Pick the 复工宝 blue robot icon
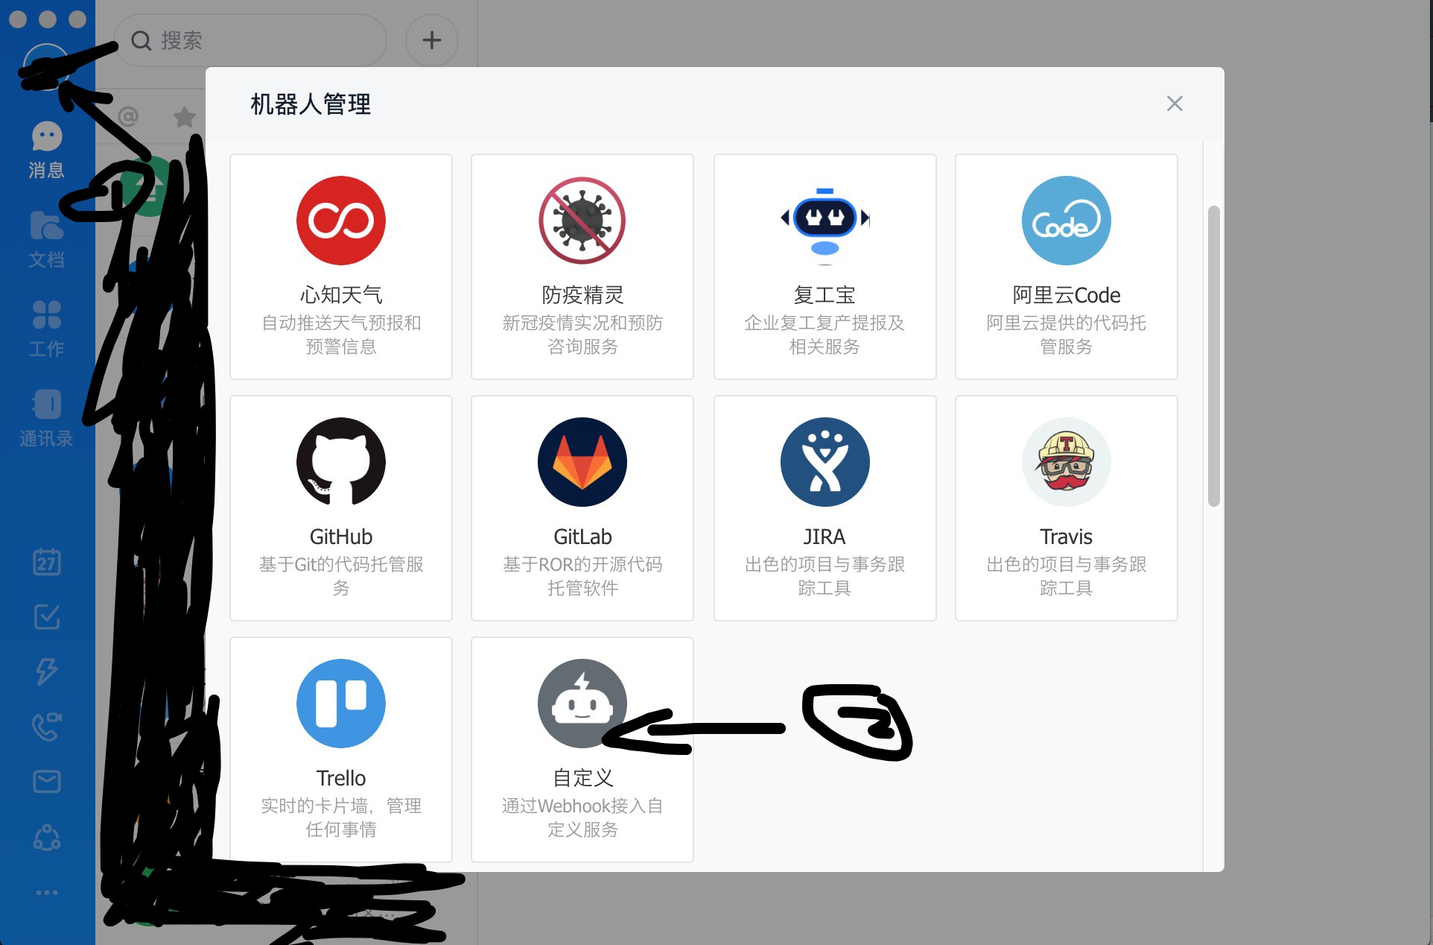Image resolution: width=1433 pixels, height=945 pixels. coord(824,221)
